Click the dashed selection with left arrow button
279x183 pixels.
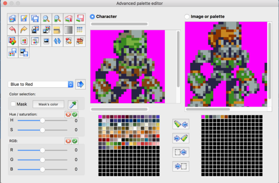(181, 152)
